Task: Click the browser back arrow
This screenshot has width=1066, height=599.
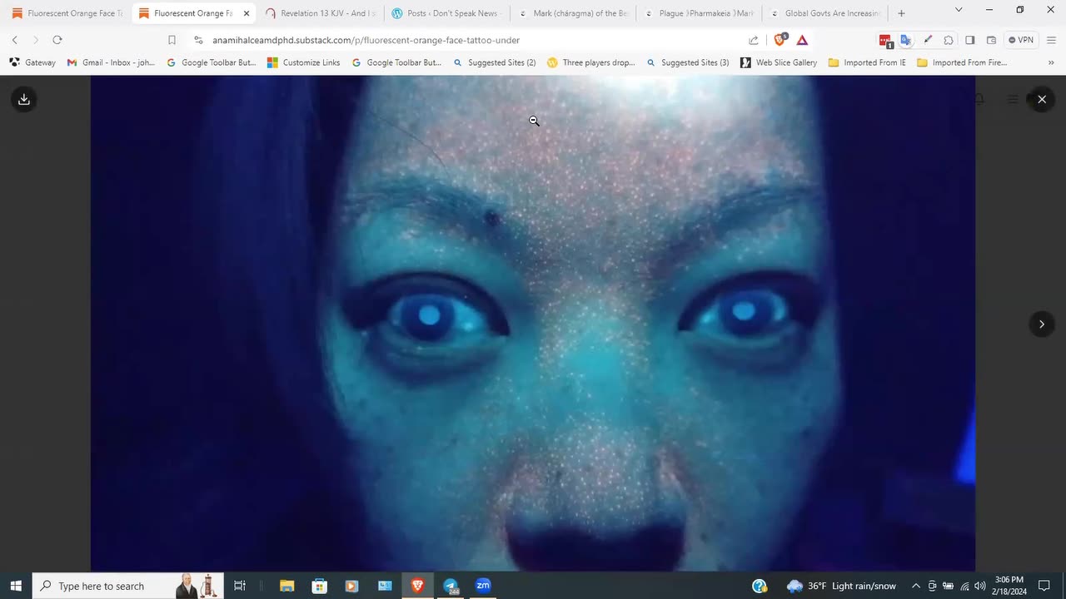Action: [14, 40]
